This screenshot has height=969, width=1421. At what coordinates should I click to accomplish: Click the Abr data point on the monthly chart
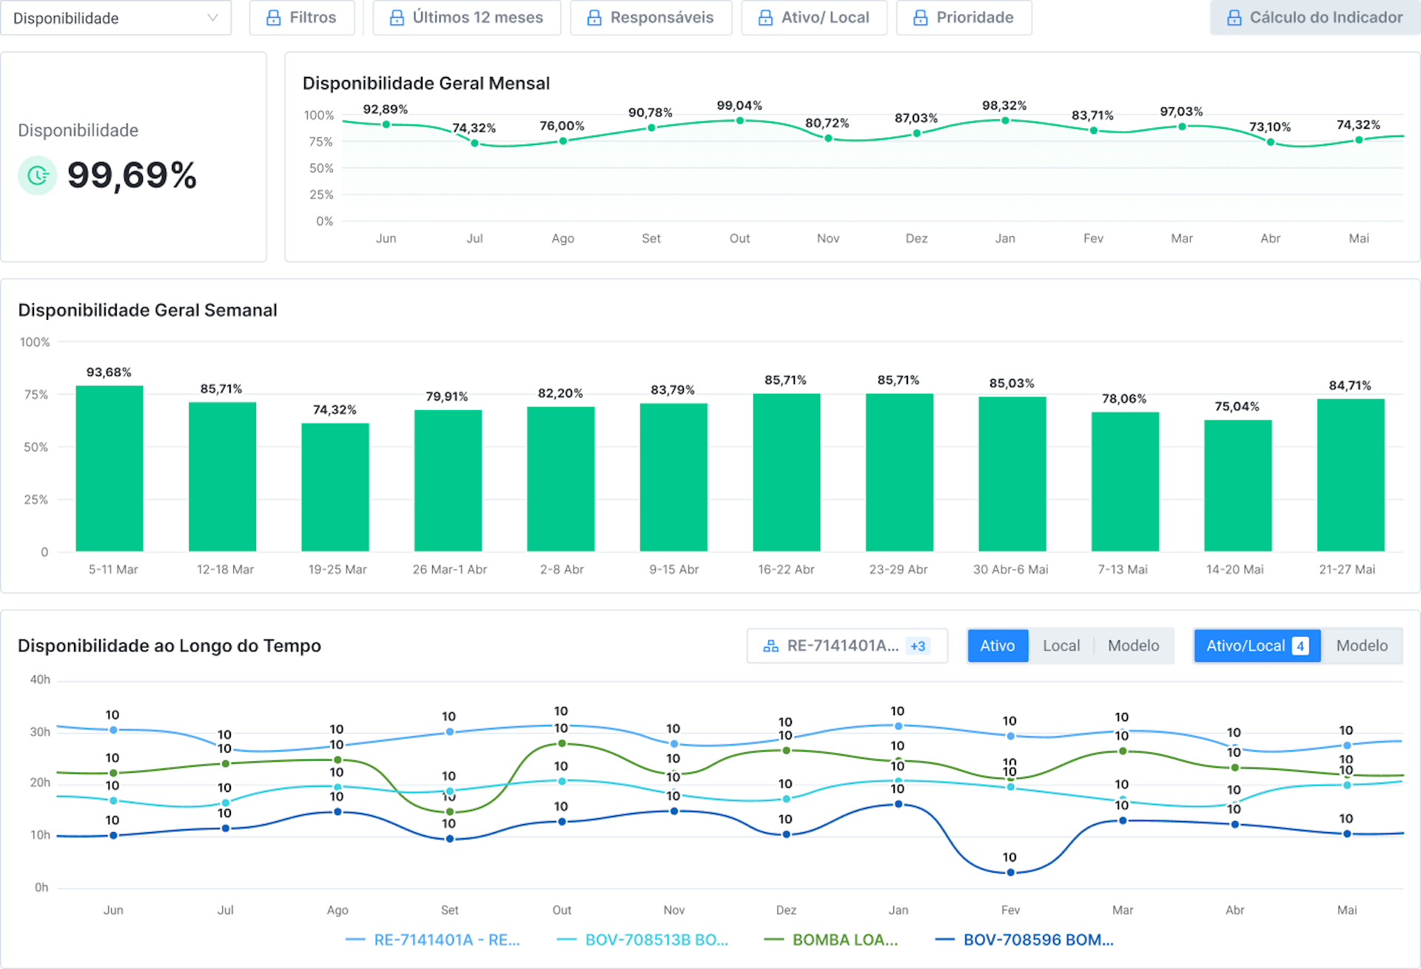pyautogui.click(x=1270, y=142)
